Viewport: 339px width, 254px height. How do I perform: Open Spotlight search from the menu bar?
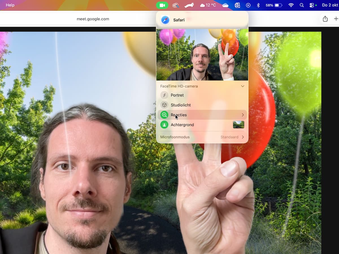(x=301, y=5)
